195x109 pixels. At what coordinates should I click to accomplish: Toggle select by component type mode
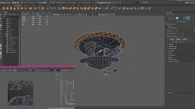45,3
